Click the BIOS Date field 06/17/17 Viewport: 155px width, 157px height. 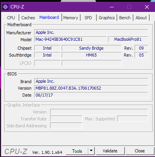click(x=91, y=95)
